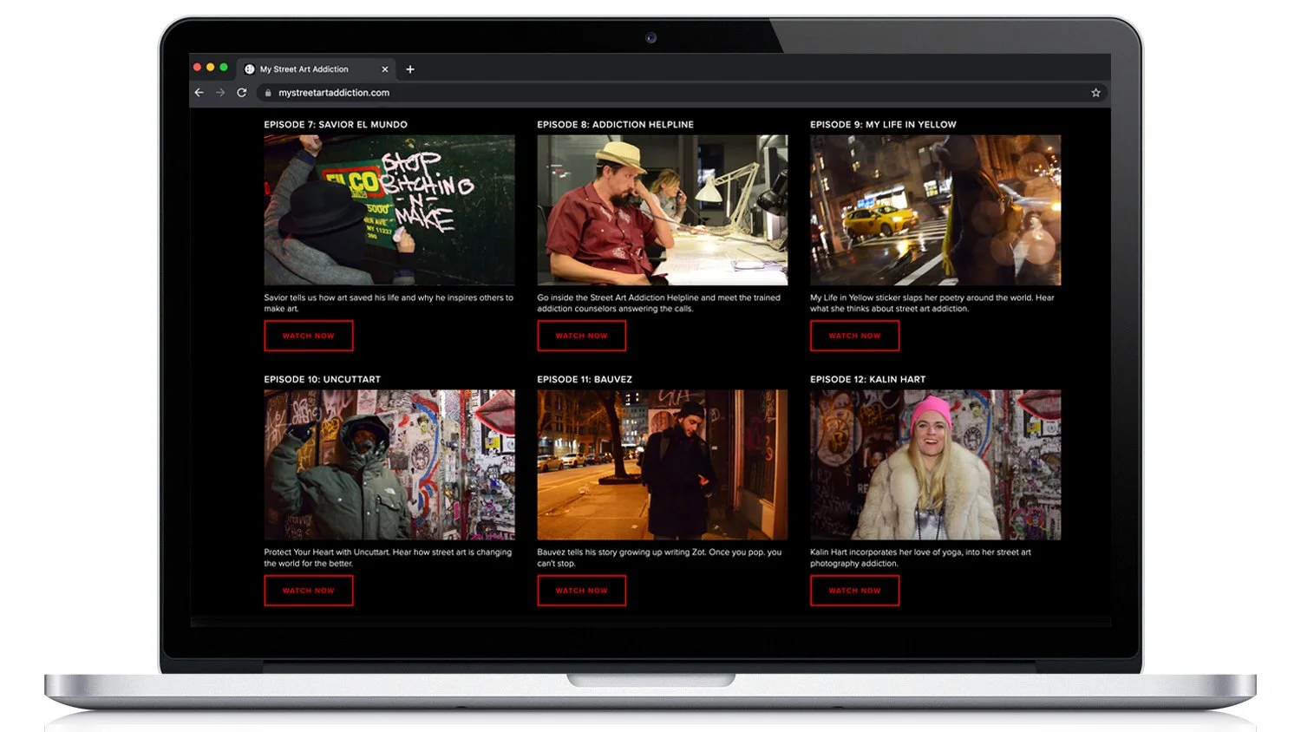
Task: Watch Episode 9 My Life in Yellow now
Action: (x=854, y=336)
